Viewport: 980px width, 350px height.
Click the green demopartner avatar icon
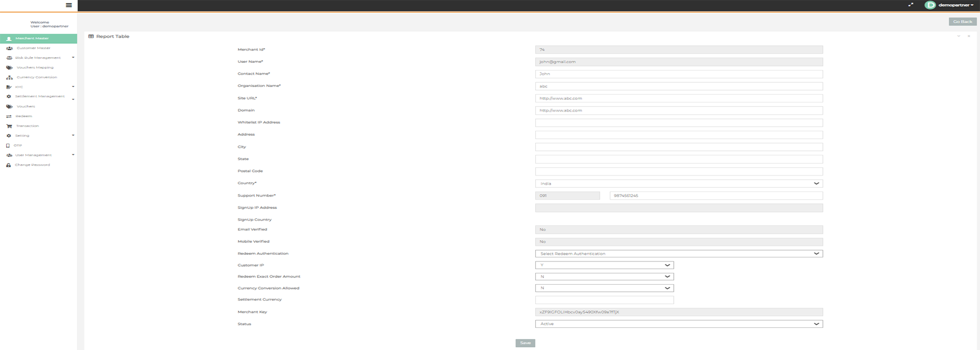click(x=930, y=5)
